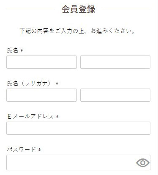Click the required asterisk beside パスワード
This screenshot has height=175, width=158.
pyautogui.click(x=40, y=150)
